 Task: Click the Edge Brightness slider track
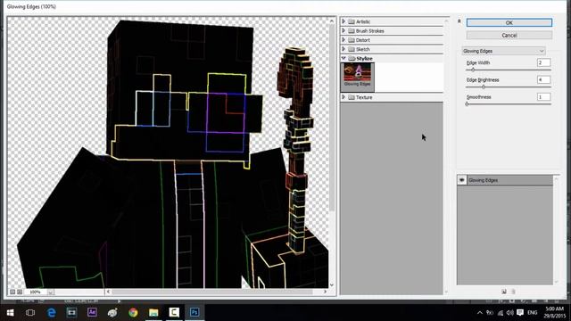click(x=509, y=86)
